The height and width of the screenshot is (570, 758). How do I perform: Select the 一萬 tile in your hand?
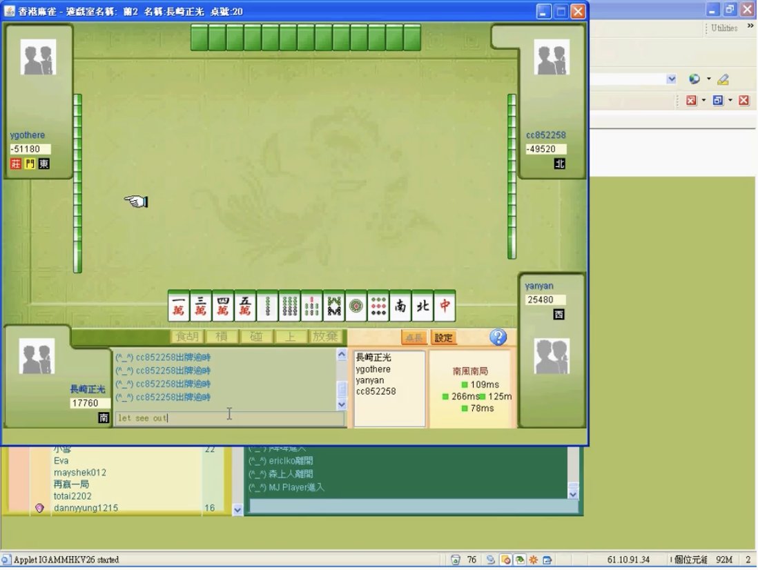pos(178,306)
